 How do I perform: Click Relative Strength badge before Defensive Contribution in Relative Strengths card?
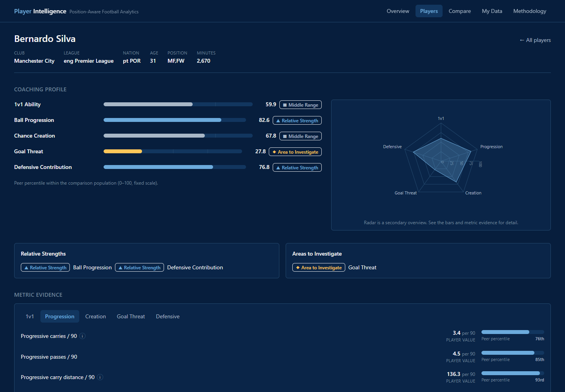coord(139,267)
